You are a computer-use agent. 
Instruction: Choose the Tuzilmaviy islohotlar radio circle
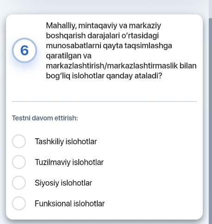click(x=19, y=162)
